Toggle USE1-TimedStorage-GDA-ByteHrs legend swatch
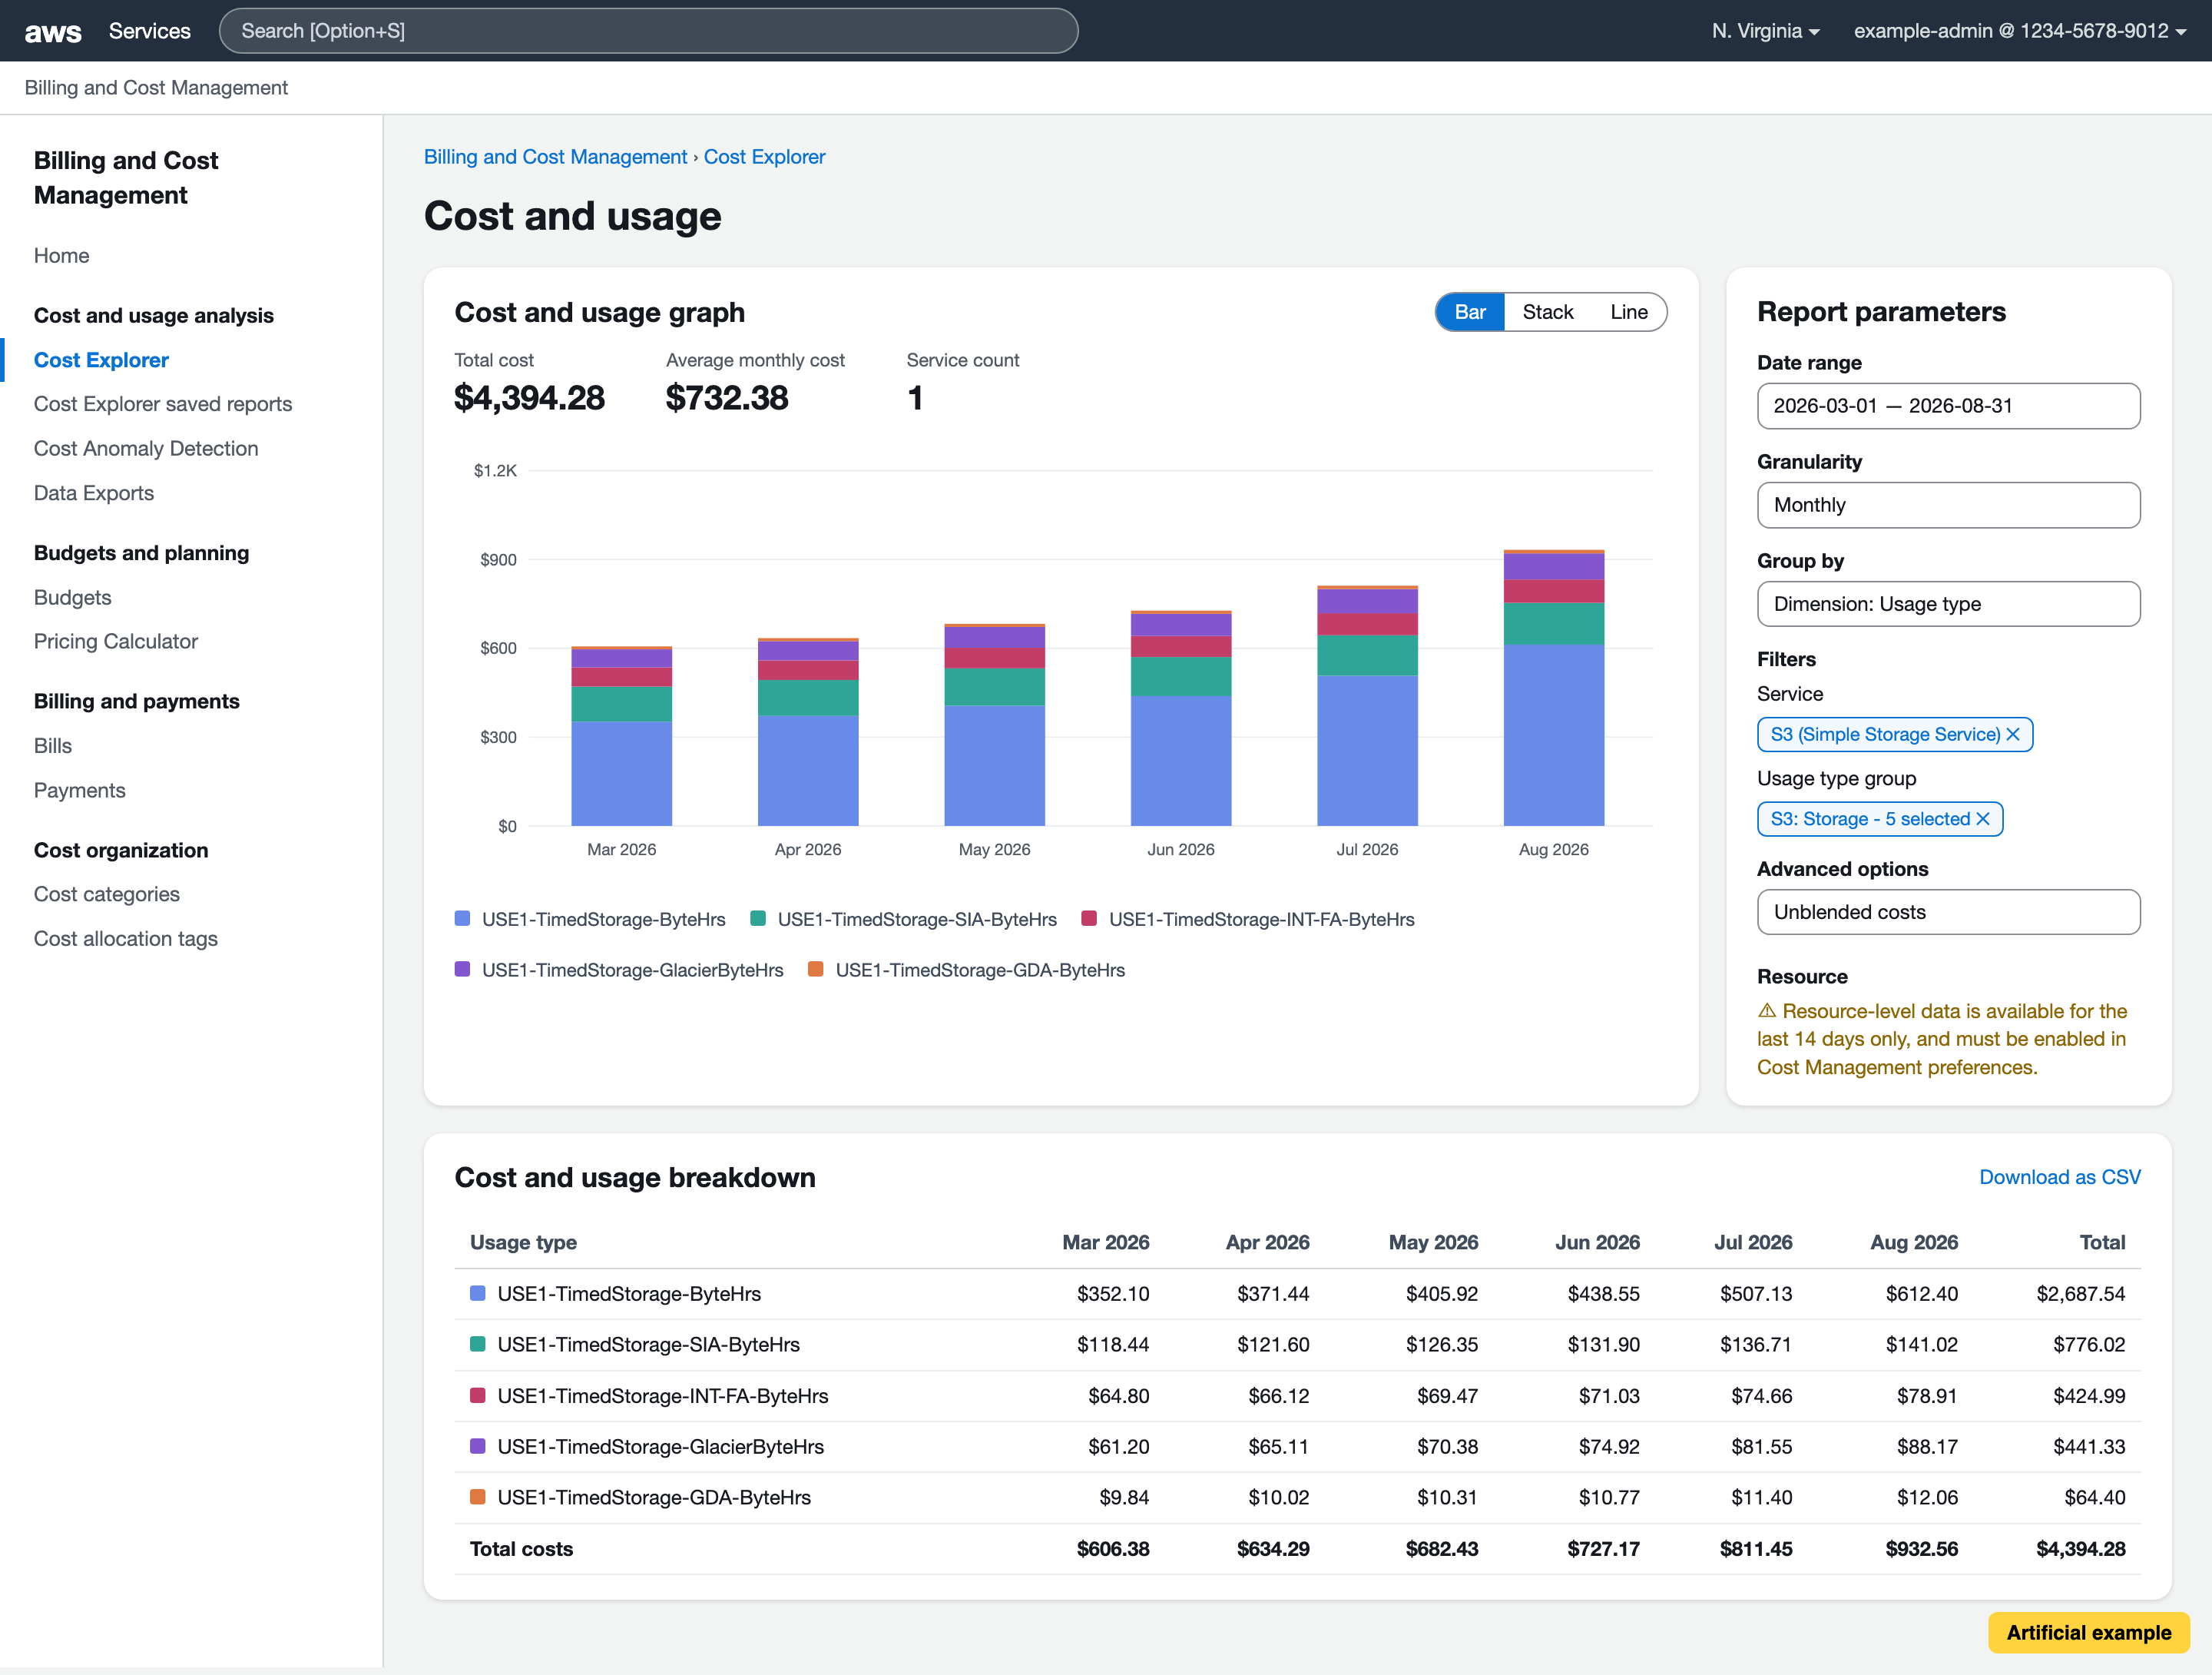2212x1675 pixels. 816,970
